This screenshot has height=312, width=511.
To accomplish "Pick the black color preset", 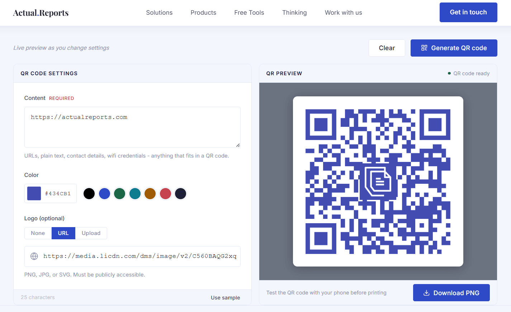I will (89, 193).
